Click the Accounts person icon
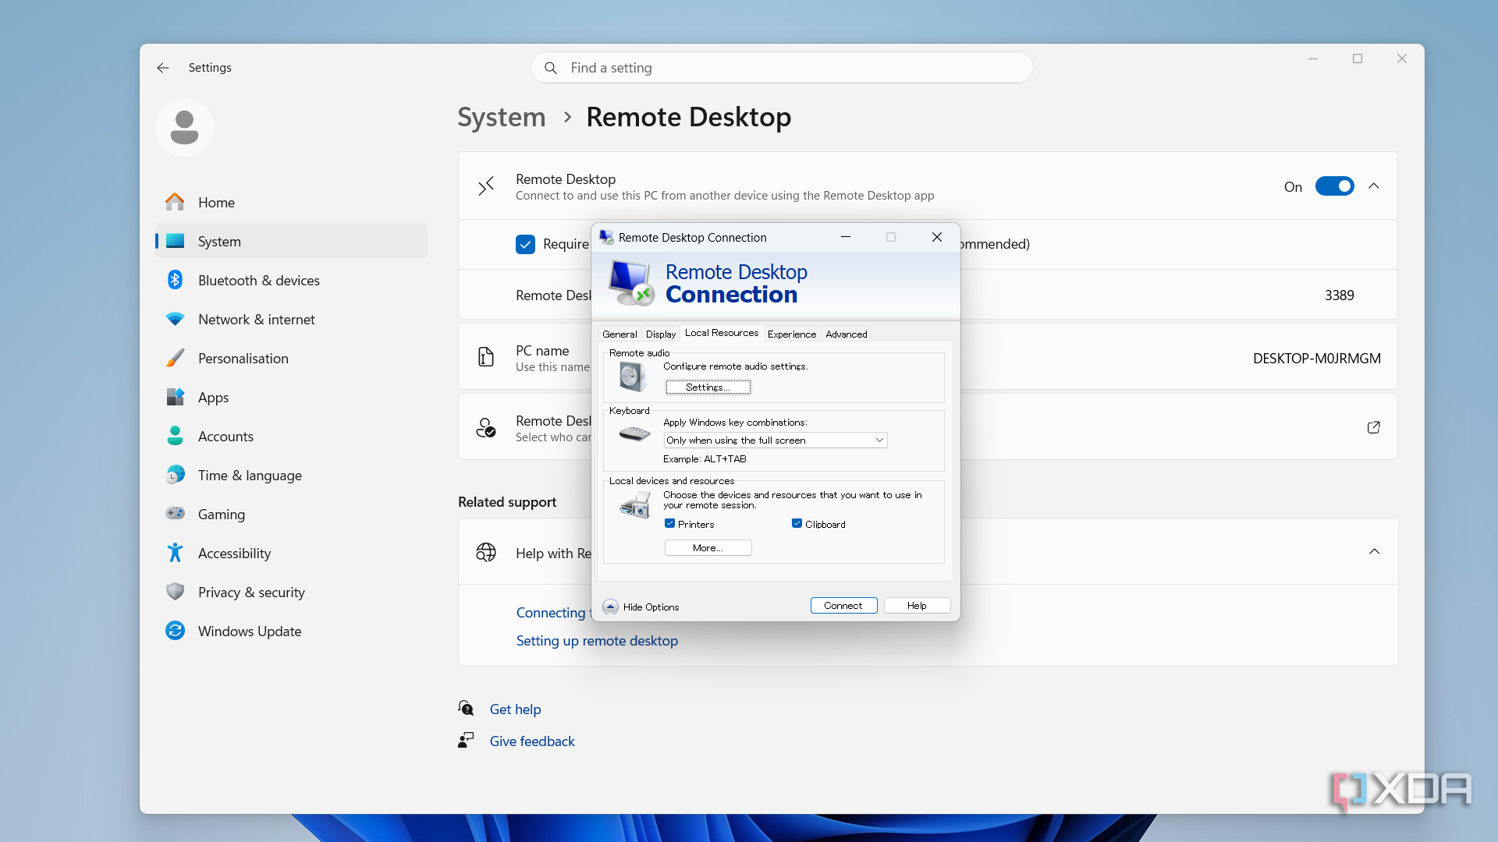1498x842 pixels. pos(175,436)
